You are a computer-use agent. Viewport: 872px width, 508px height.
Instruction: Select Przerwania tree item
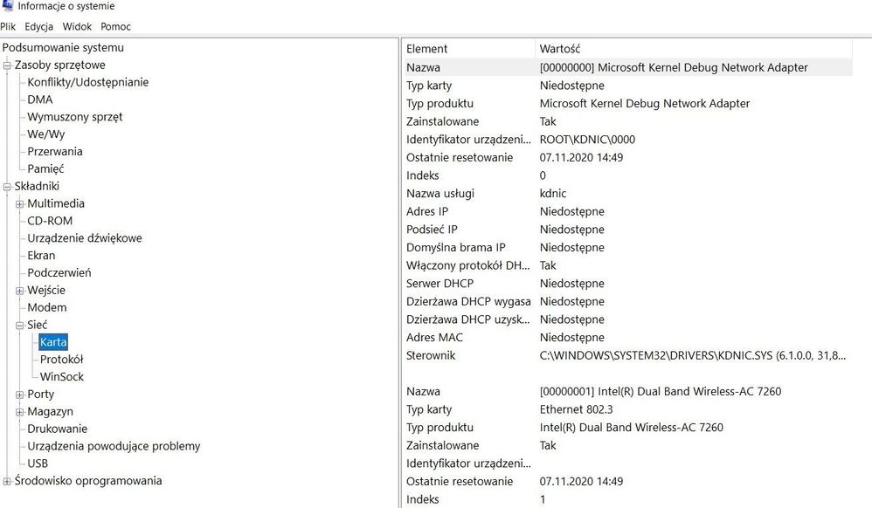(x=54, y=151)
